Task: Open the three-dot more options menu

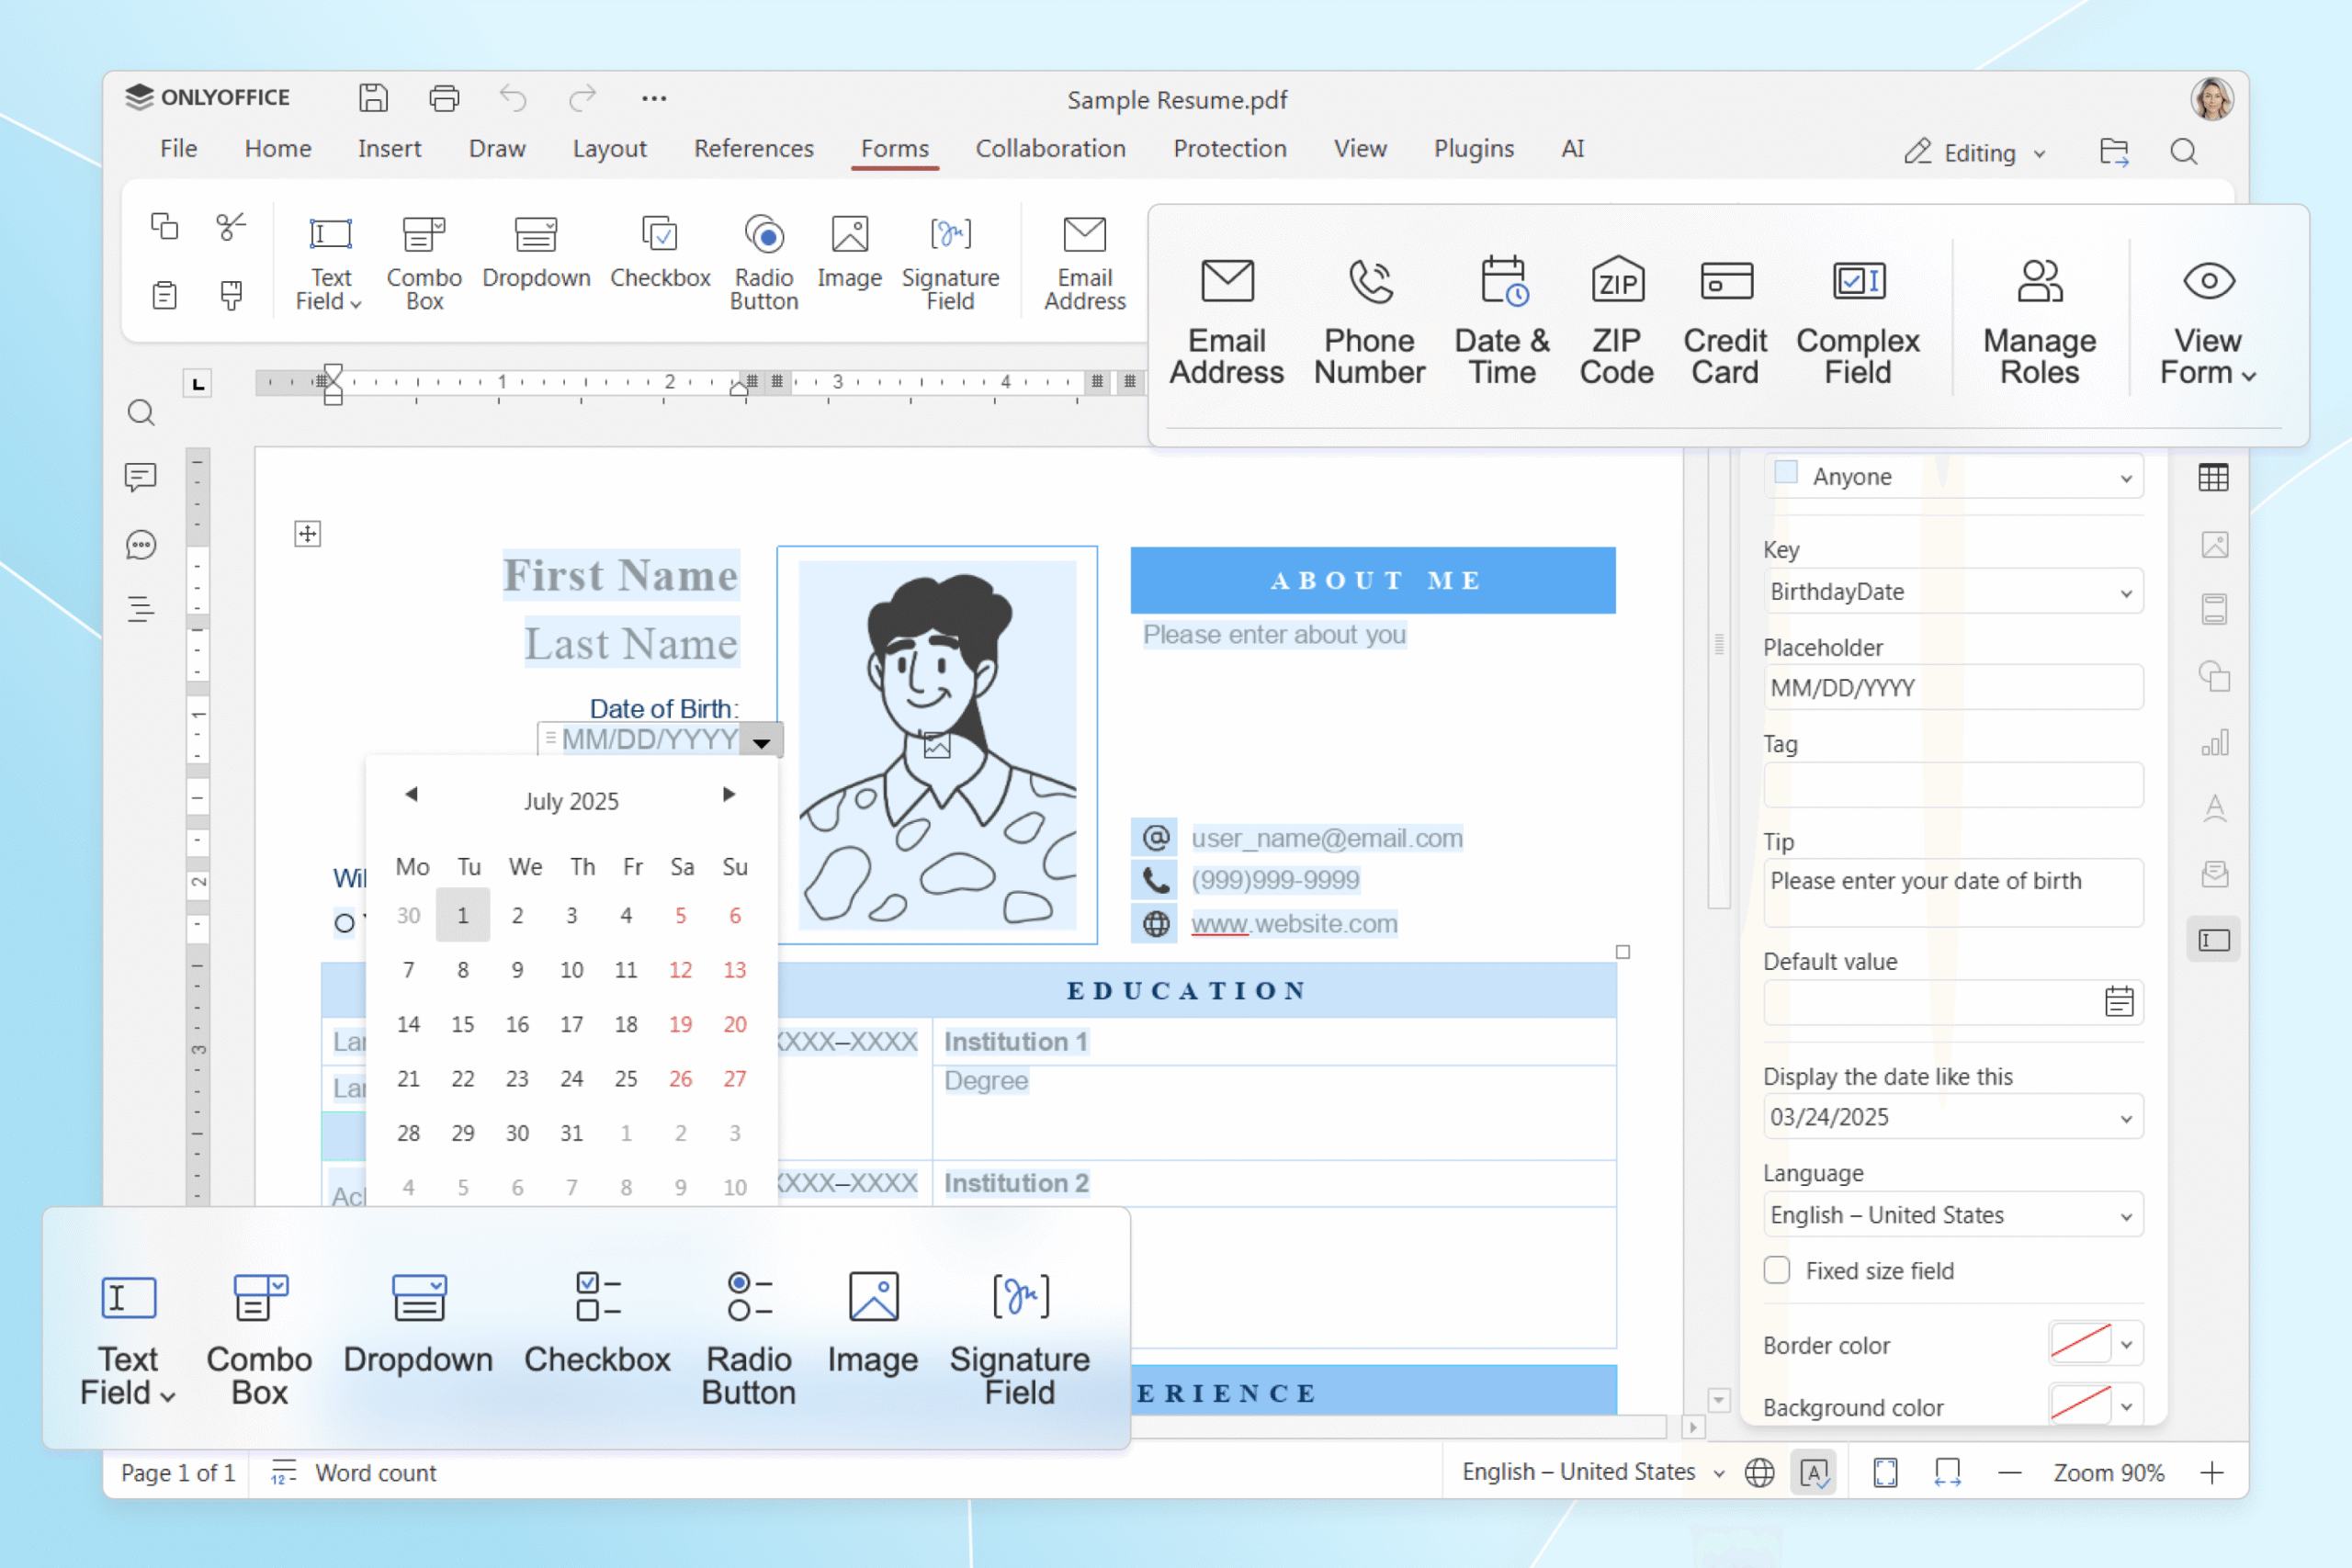Action: pyautogui.click(x=654, y=98)
